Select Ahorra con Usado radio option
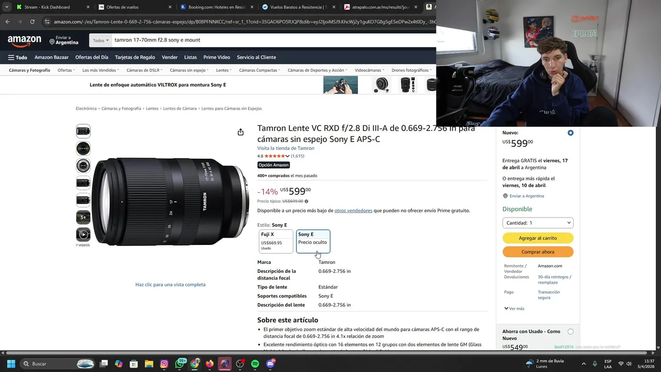661x372 pixels. 570,332
